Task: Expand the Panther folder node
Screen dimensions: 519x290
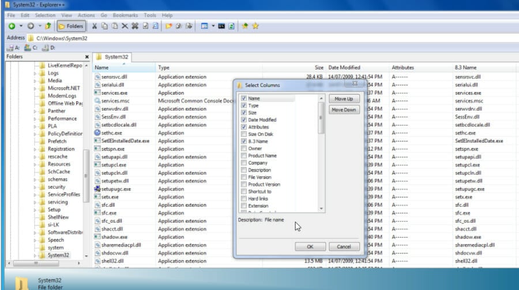Action: (35, 111)
